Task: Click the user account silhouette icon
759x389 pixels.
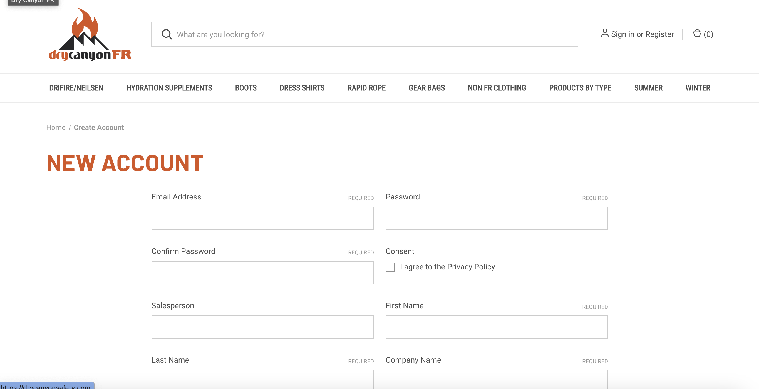Action: [x=605, y=33]
